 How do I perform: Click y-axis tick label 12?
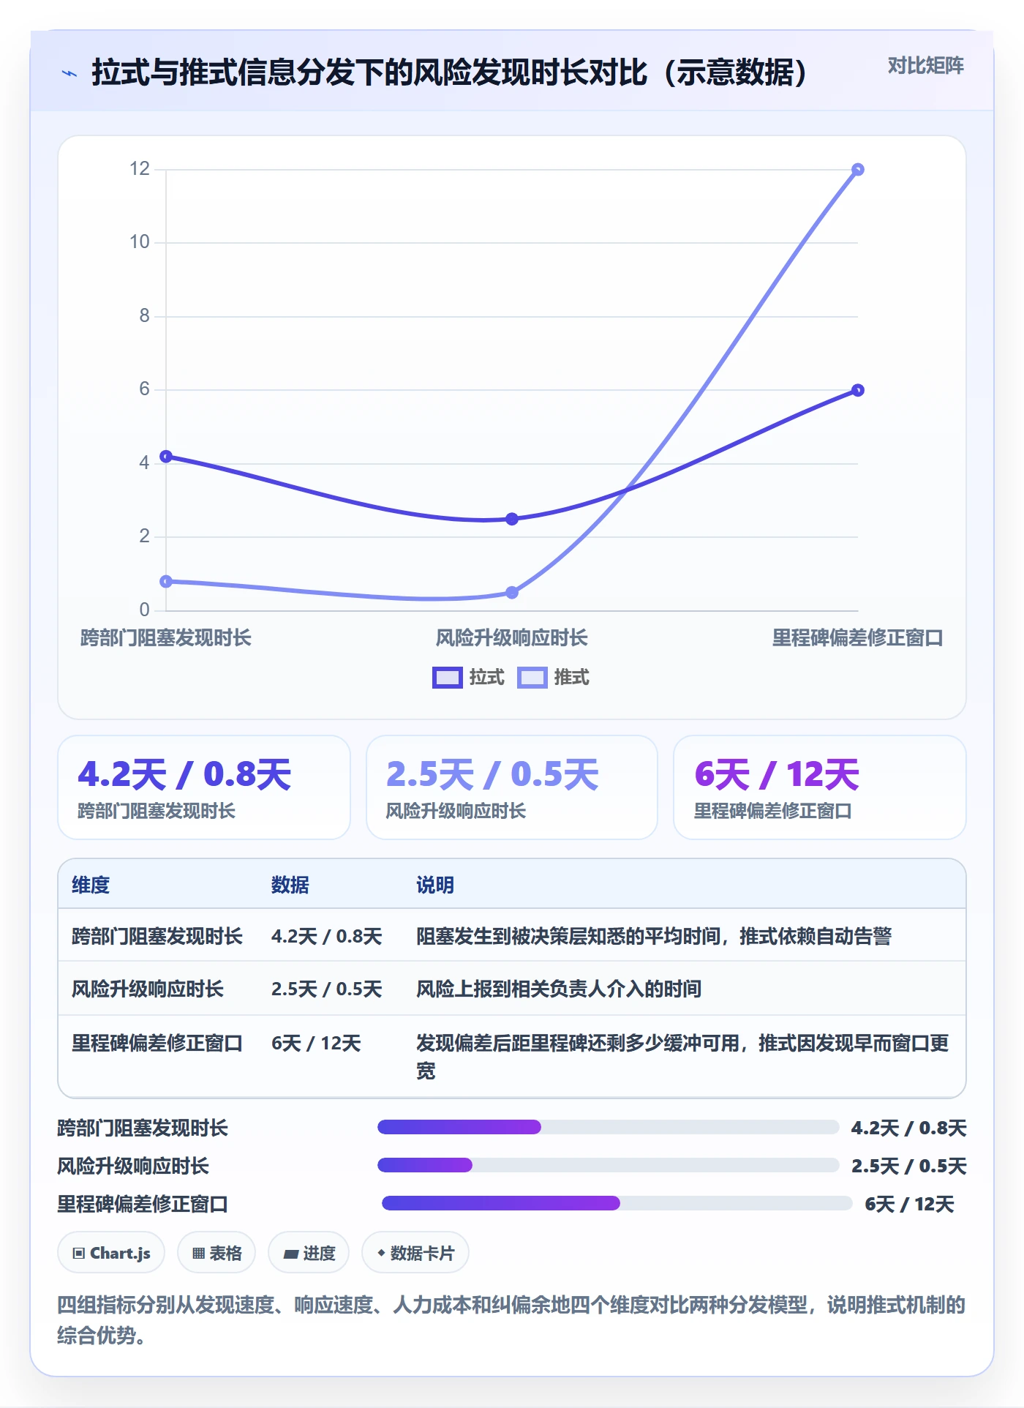coord(140,169)
